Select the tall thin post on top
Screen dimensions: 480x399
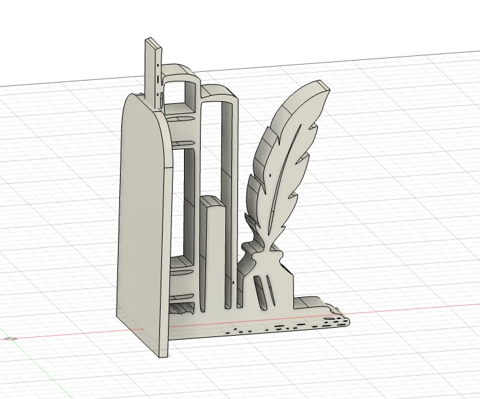(x=154, y=73)
